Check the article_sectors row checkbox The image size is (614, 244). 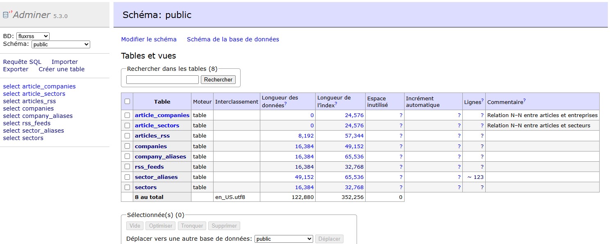pyautogui.click(x=127, y=126)
